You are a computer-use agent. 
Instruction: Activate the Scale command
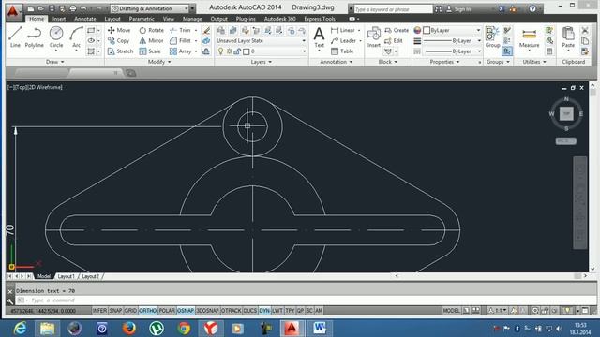pos(150,51)
